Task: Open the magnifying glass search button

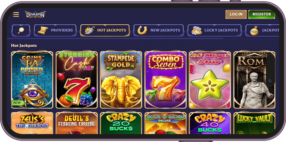Action: (21, 30)
